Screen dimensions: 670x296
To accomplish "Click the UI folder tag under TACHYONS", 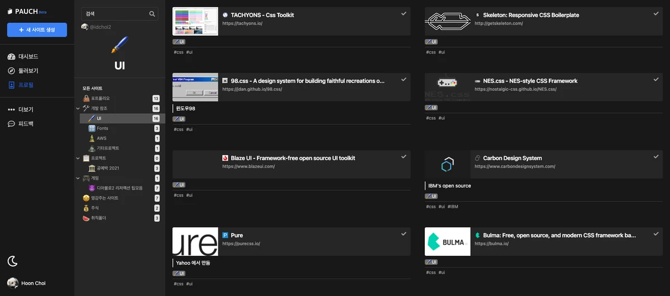I will coord(179,42).
